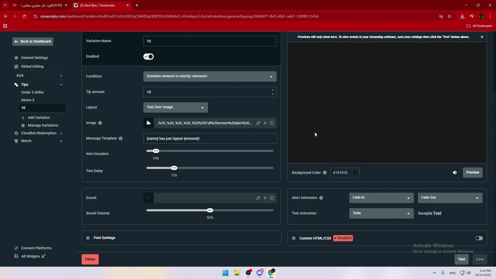Viewport: 496px width, 279px height.
Task: Click the plus icon beside Add Variation
Action: (23, 118)
